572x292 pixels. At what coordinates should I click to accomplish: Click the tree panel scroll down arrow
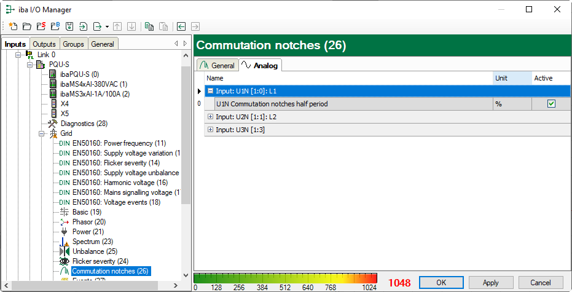tap(186, 275)
